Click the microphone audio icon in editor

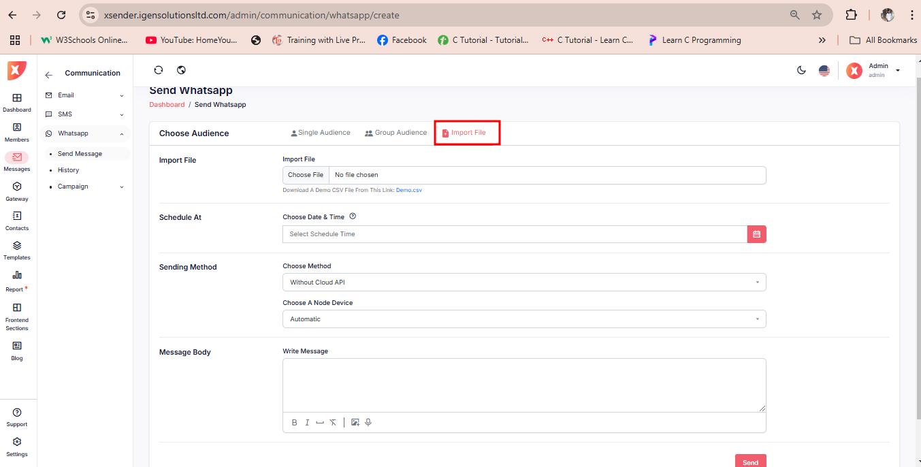coord(368,423)
